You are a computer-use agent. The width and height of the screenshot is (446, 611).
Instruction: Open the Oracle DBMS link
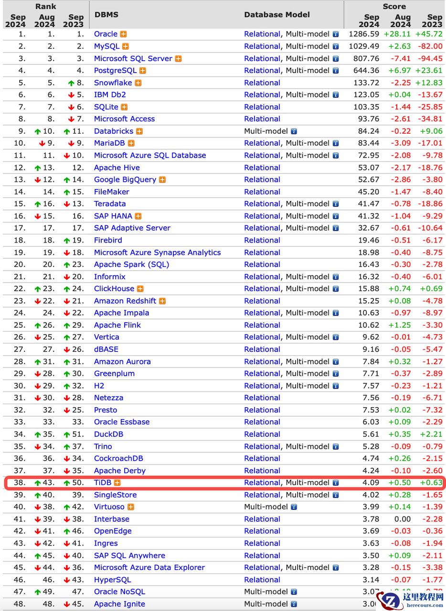[106, 34]
